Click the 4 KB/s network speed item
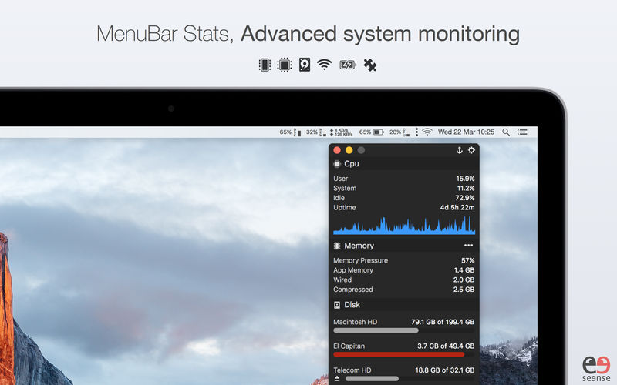The image size is (617, 385). [341, 132]
